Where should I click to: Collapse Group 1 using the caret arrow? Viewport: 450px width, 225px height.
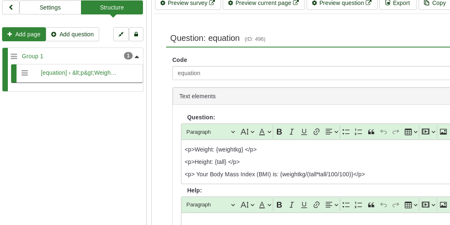point(137,57)
